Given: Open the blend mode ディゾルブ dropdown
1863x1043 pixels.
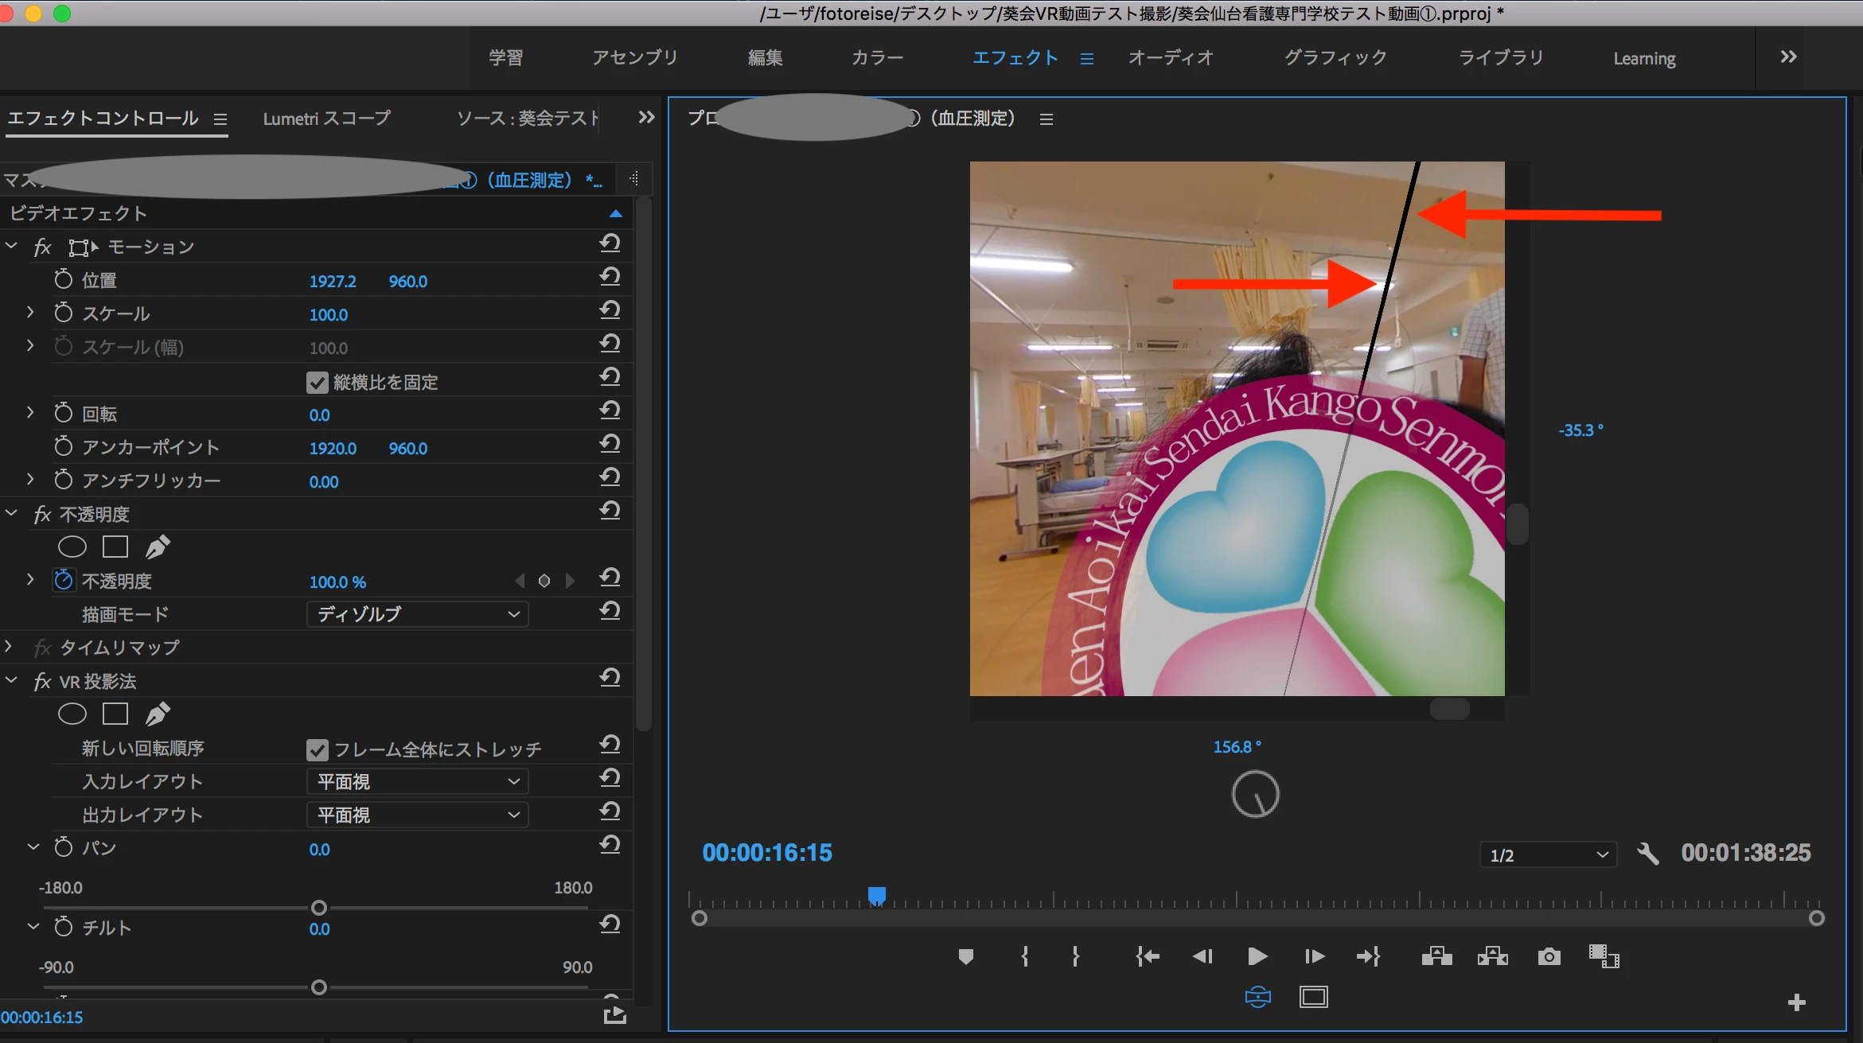Looking at the screenshot, I should [417, 614].
